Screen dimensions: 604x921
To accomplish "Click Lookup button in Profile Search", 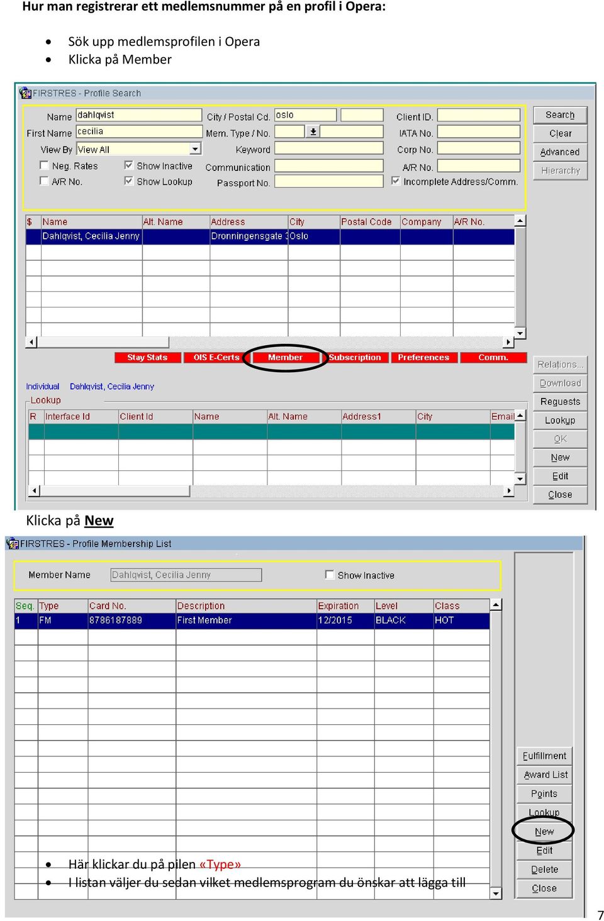I will [560, 420].
